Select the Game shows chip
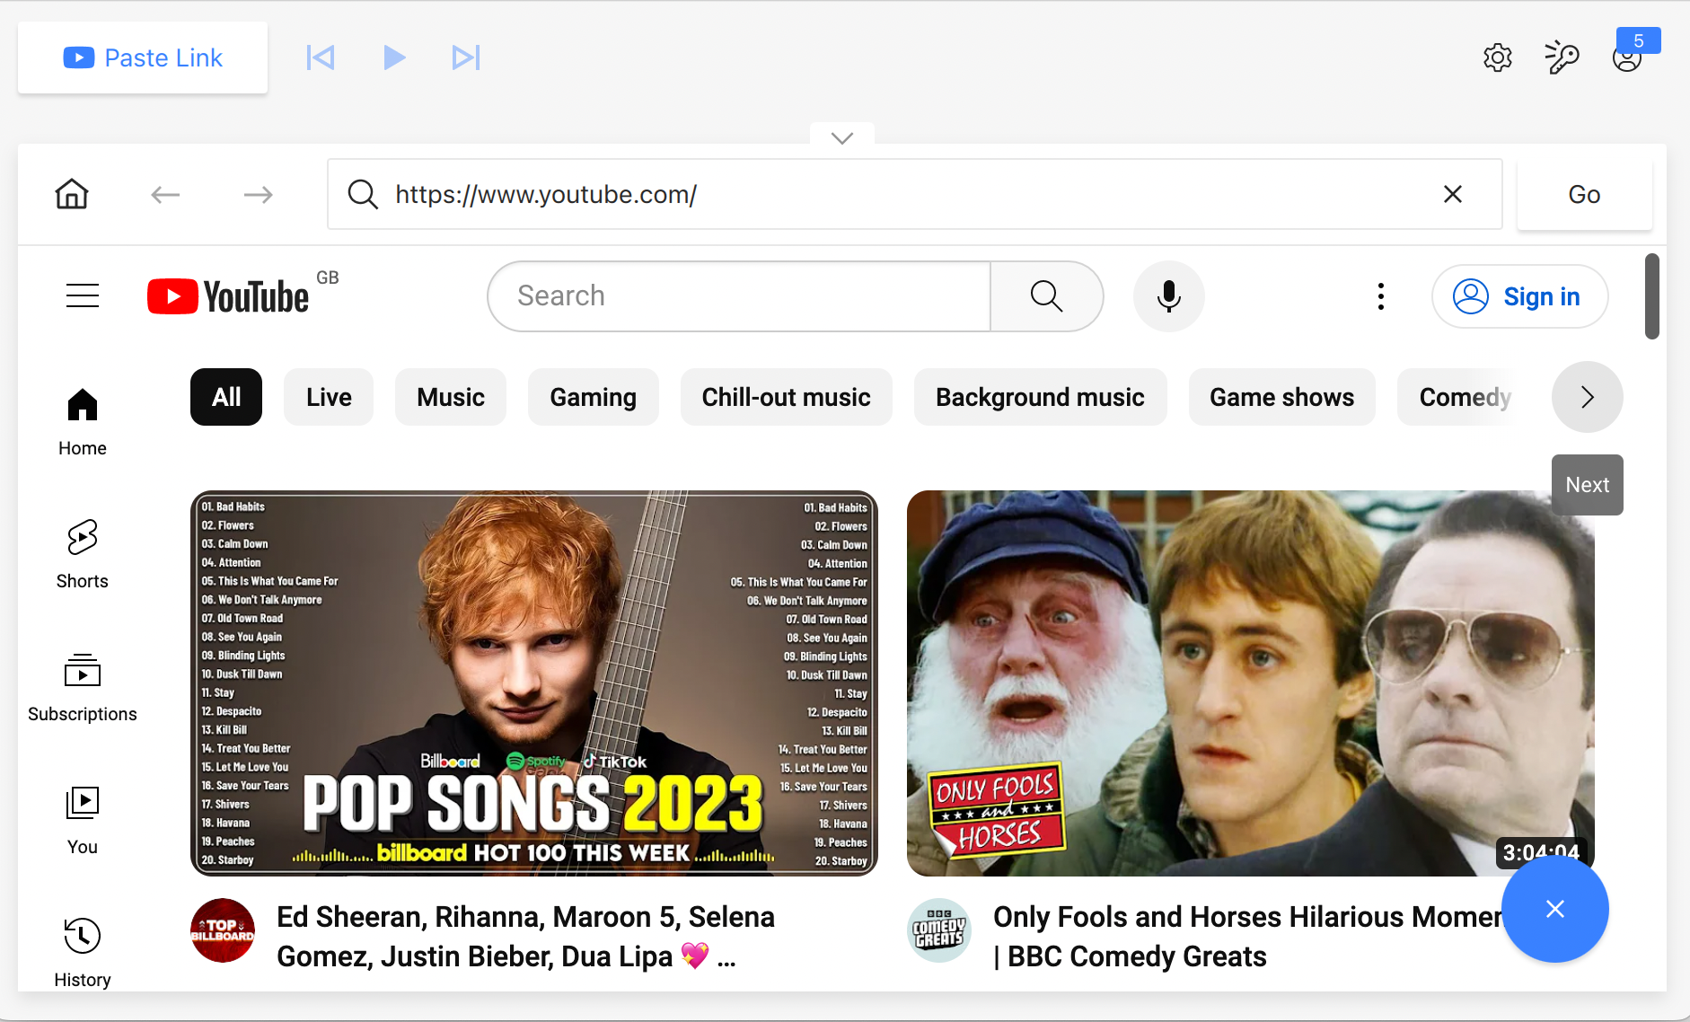The image size is (1690, 1022). (x=1282, y=397)
